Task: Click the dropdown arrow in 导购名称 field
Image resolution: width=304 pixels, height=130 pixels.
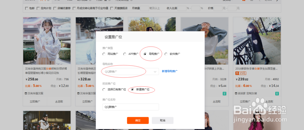Action: coord(155,72)
